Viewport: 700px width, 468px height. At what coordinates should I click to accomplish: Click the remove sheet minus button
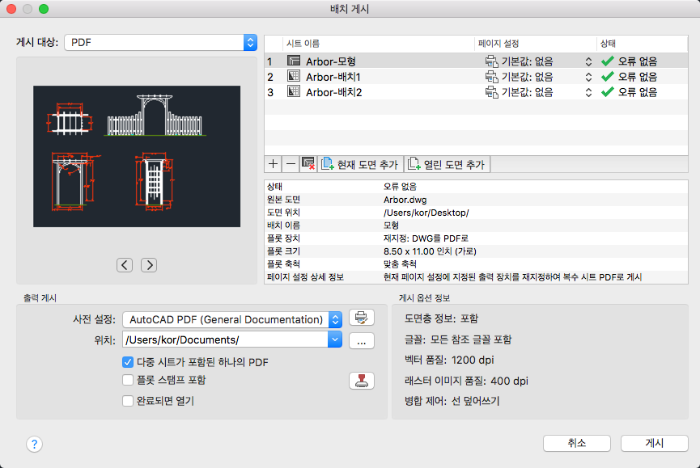tap(291, 164)
